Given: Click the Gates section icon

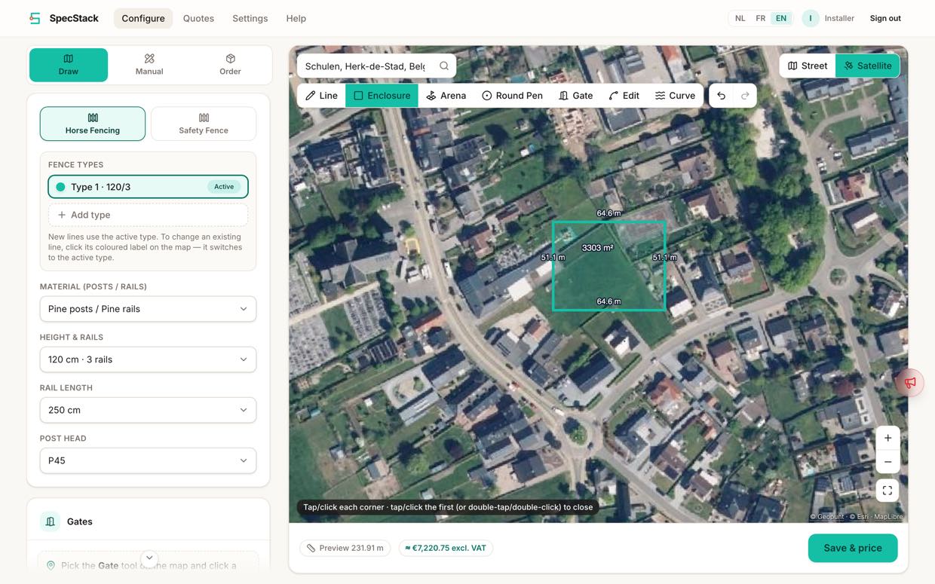Looking at the screenshot, I should pyautogui.click(x=50, y=521).
